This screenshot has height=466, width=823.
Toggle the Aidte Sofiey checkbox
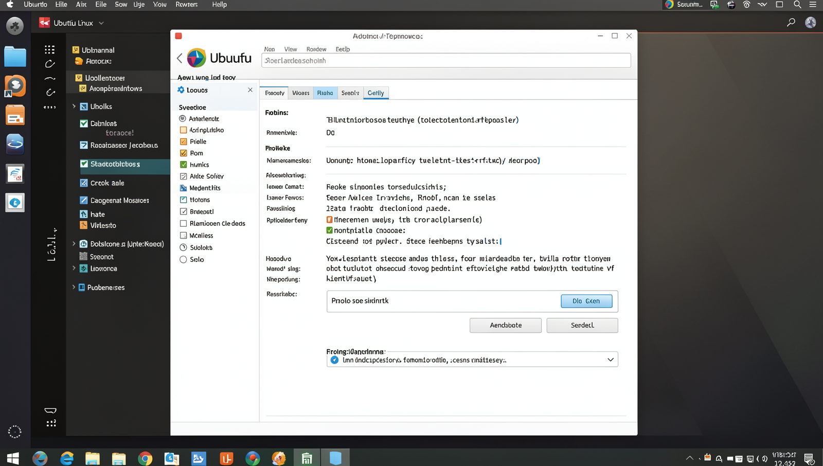[x=183, y=176]
